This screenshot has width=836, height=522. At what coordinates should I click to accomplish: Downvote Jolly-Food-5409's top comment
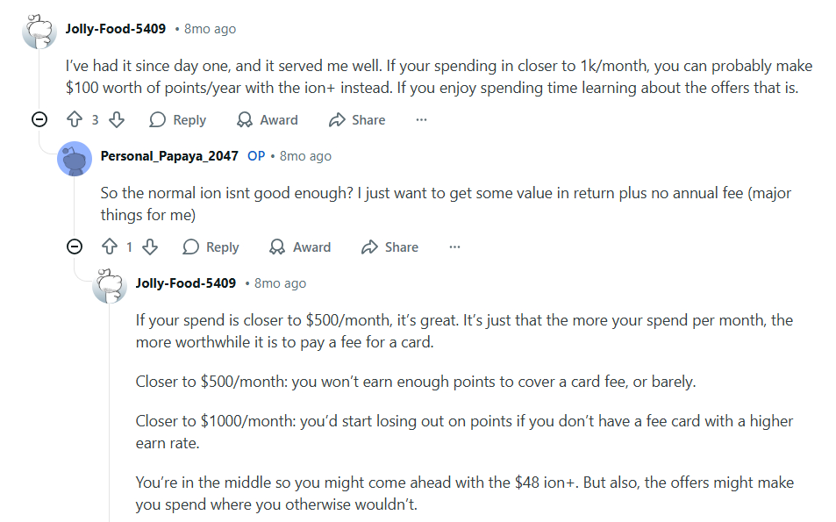pyautogui.click(x=117, y=119)
